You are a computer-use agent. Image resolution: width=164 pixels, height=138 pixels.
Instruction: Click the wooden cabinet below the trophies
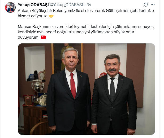coord(36,120)
